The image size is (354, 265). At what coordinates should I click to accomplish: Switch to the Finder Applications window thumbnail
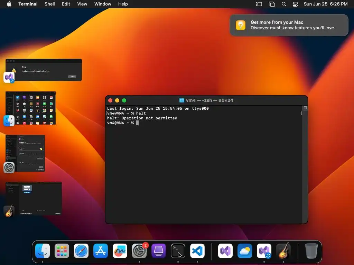pyautogui.click(x=31, y=108)
